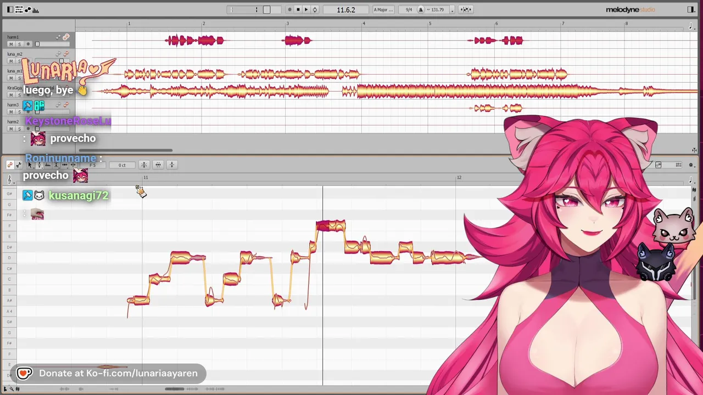The height and width of the screenshot is (395, 703).
Task: Select the harm2 track name
Action: [13, 121]
